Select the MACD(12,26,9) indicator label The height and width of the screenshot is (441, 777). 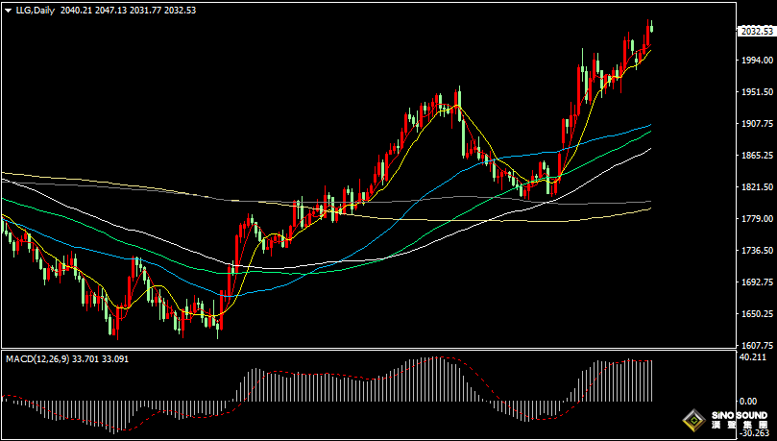[x=37, y=359]
